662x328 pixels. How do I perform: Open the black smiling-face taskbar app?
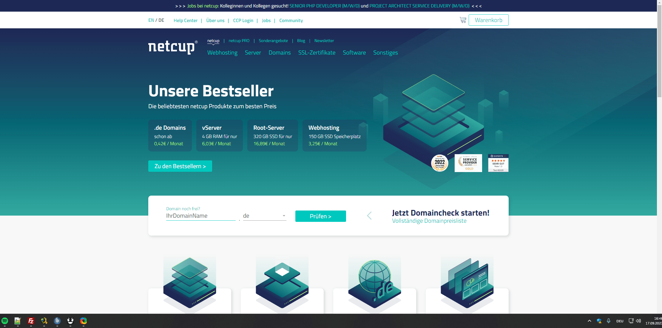tap(70, 321)
